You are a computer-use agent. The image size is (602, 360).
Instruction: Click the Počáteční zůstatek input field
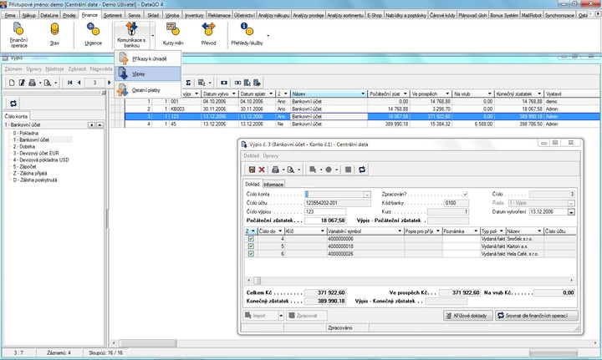click(x=325, y=221)
